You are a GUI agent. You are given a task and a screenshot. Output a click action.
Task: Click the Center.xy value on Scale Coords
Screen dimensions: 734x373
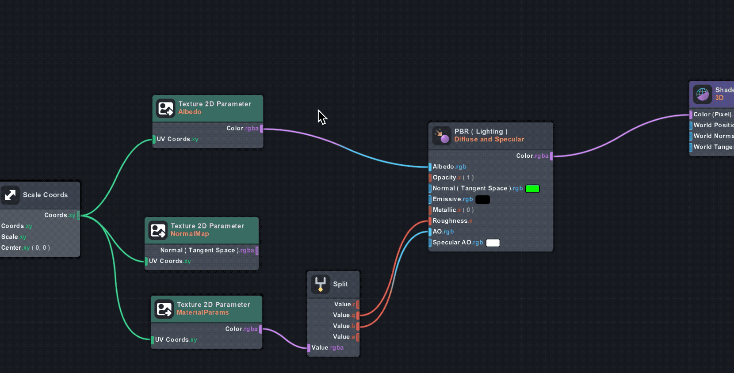coord(41,248)
